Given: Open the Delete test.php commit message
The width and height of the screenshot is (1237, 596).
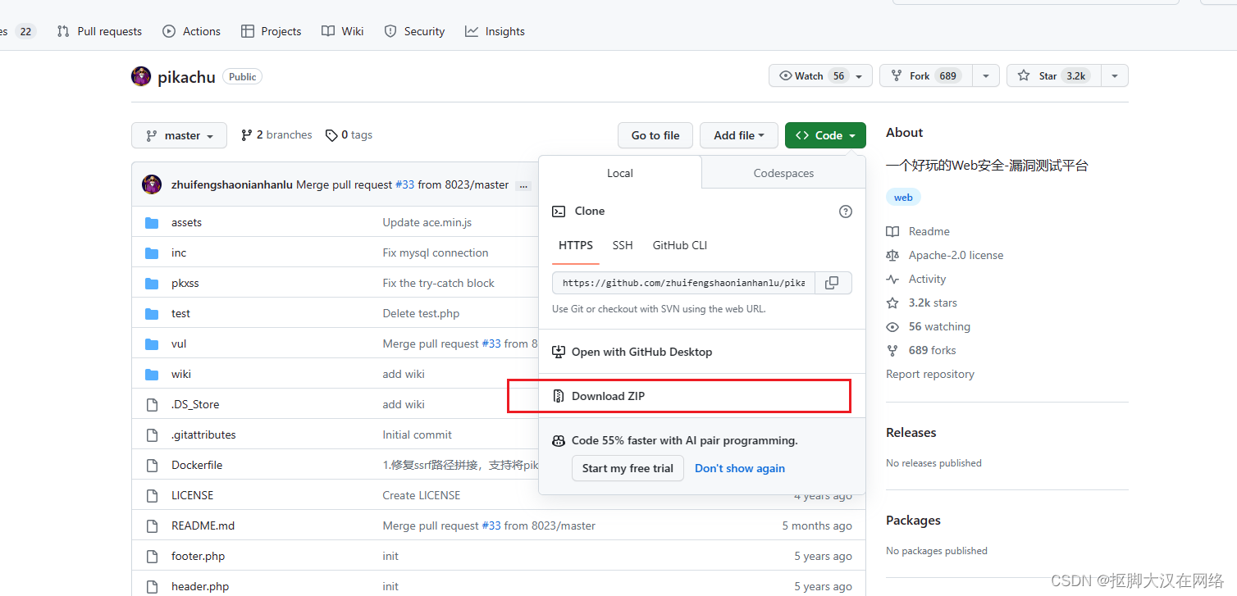Looking at the screenshot, I should click(x=421, y=313).
